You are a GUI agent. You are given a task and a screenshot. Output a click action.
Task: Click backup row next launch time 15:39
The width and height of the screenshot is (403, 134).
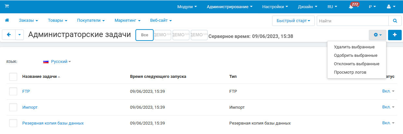coord(147,123)
